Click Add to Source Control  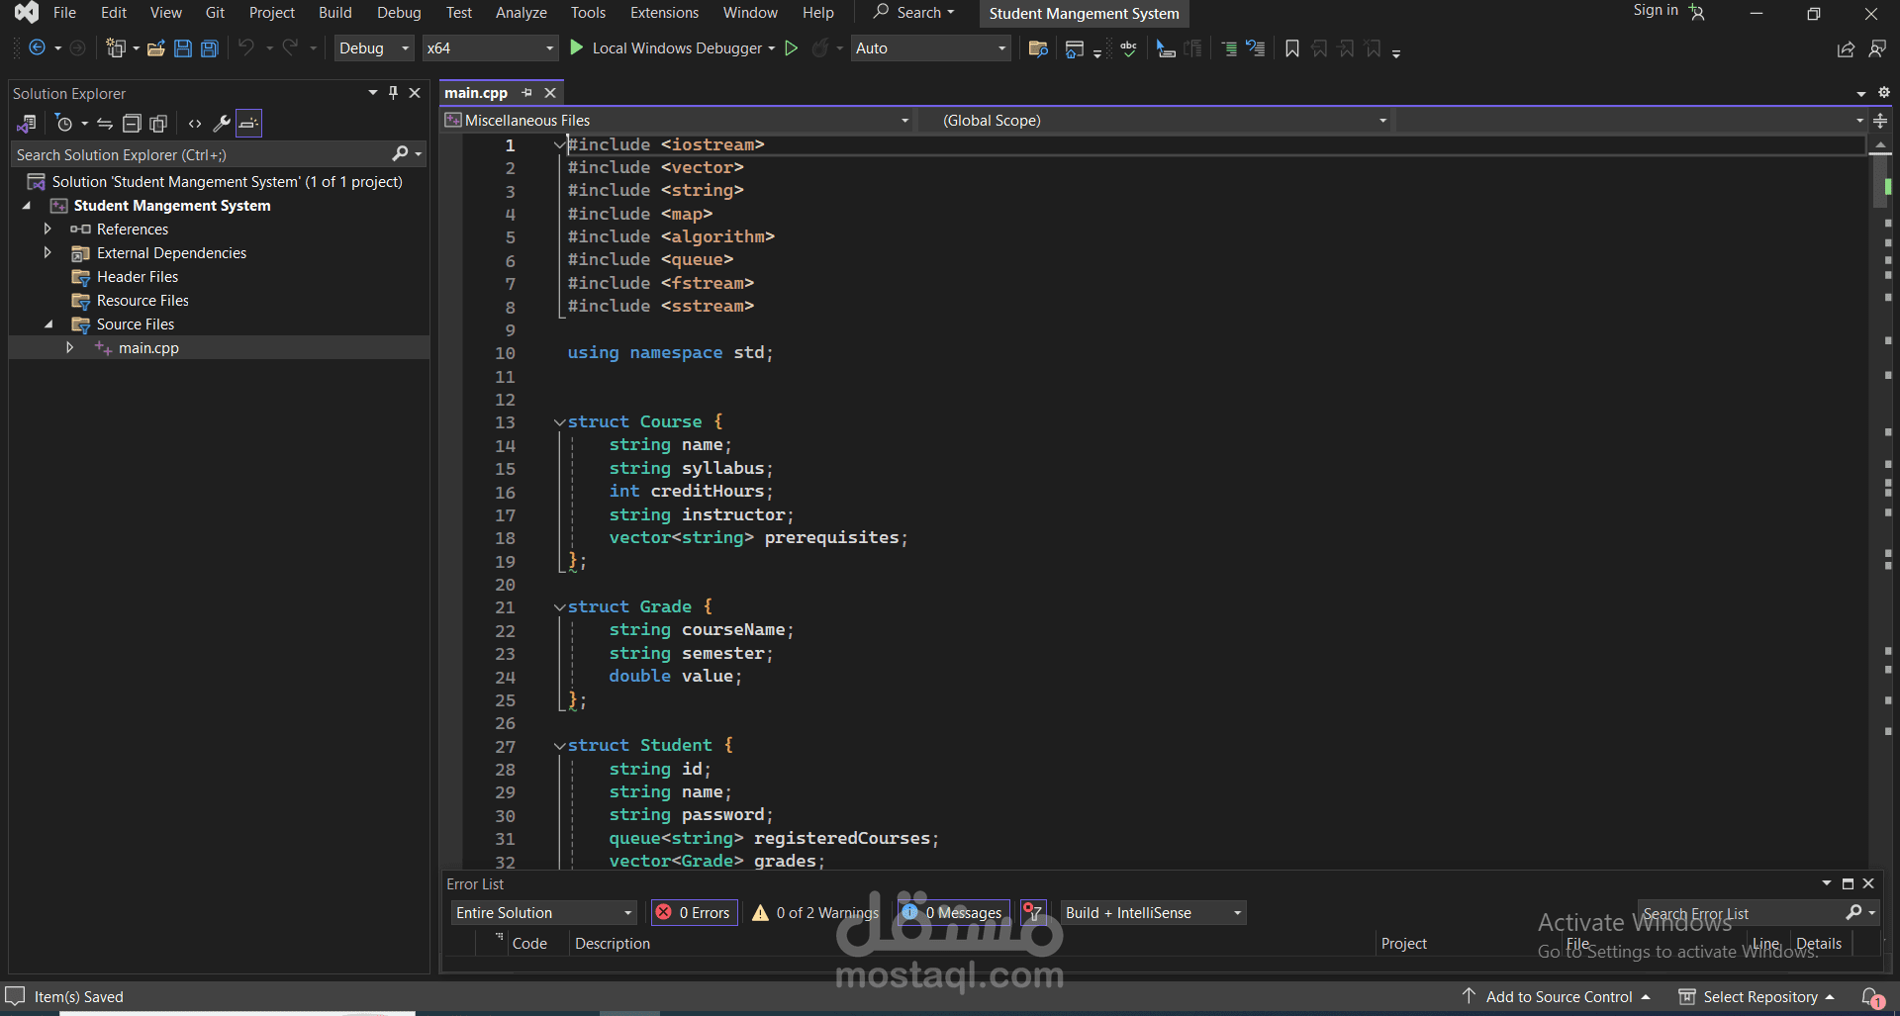click(1558, 997)
